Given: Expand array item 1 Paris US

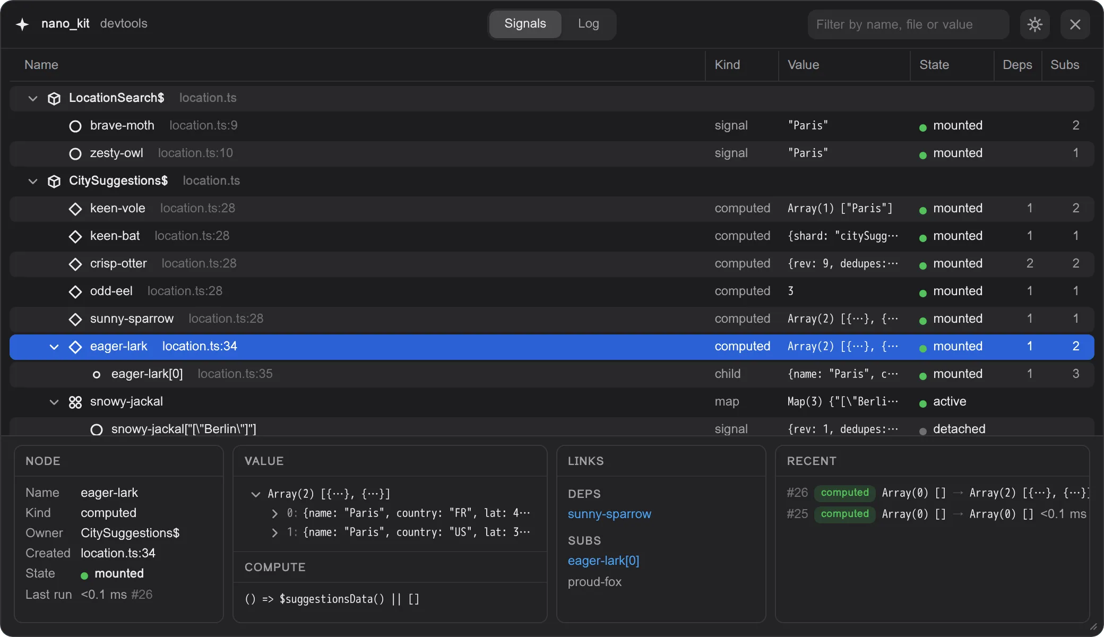Looking at the screenshot, I should click(274, 532).
